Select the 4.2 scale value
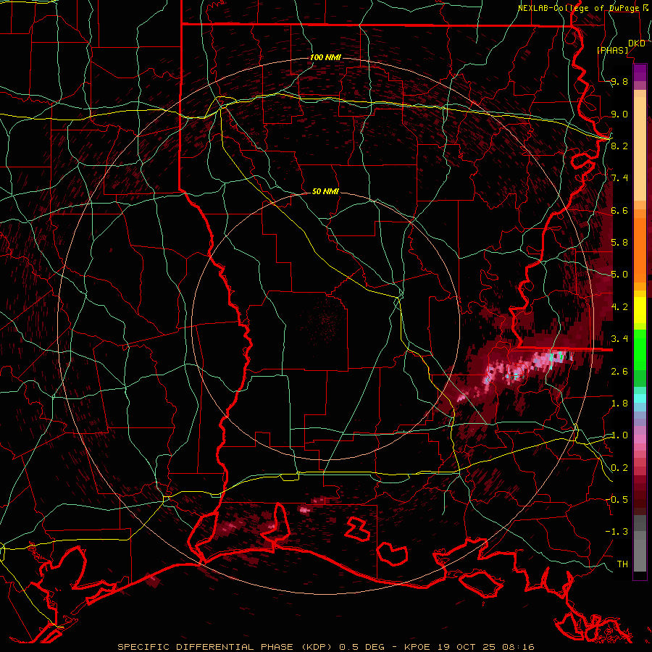 [619, 307]
